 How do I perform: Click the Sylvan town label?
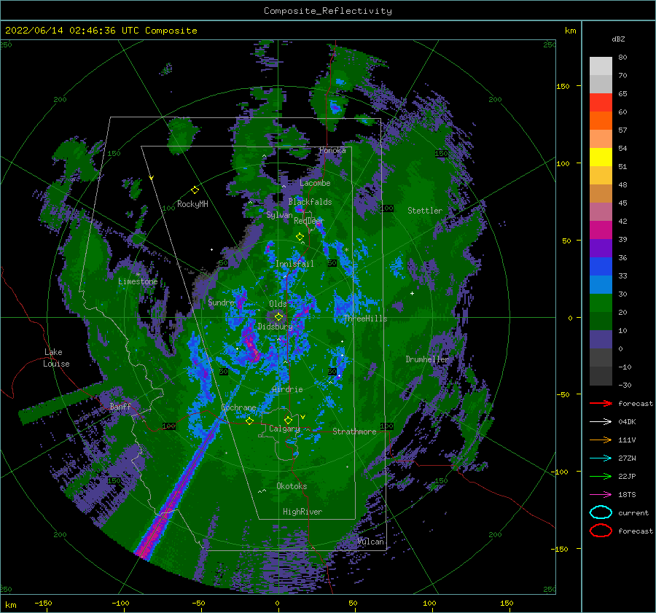click(279, 215)
